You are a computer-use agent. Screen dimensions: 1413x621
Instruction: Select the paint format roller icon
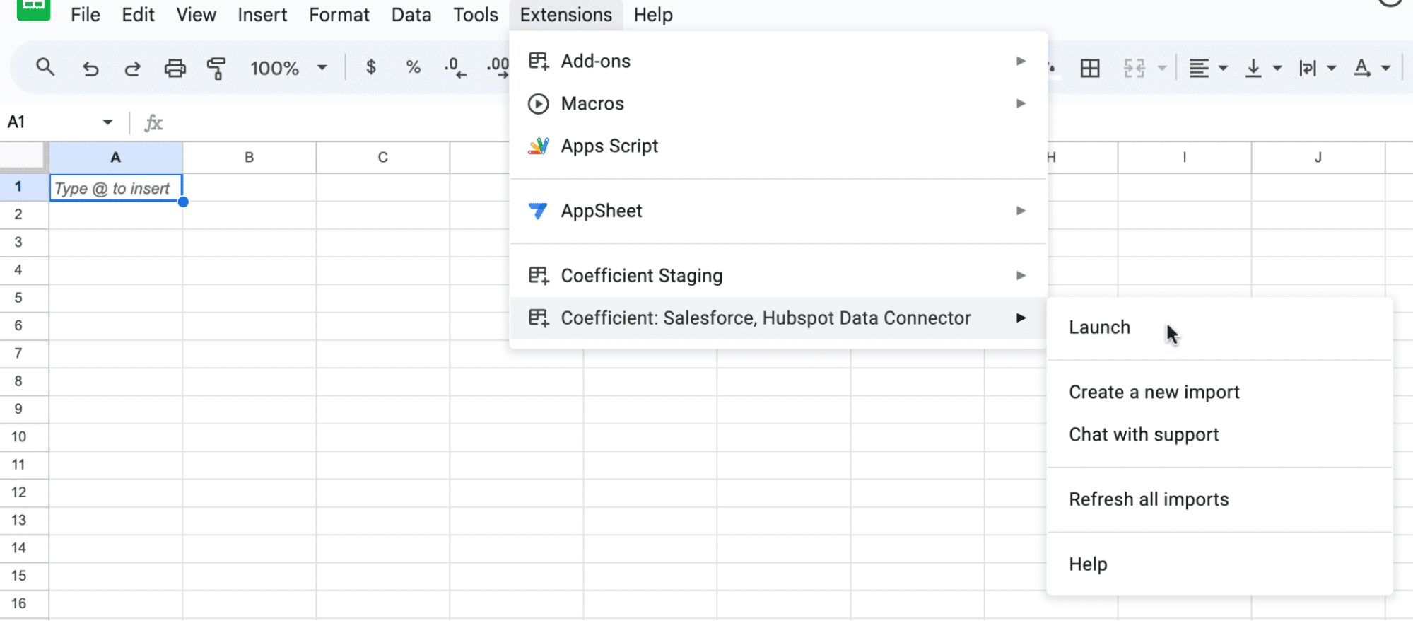216,69
